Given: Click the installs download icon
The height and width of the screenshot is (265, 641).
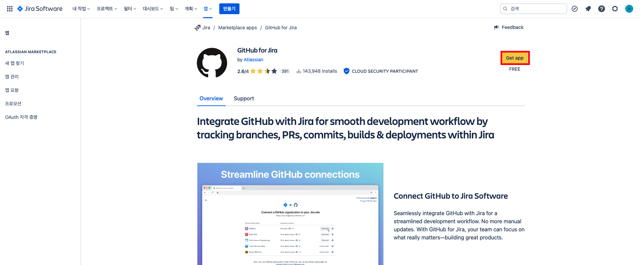Looking at the screenshot, I should pos(298,71).
